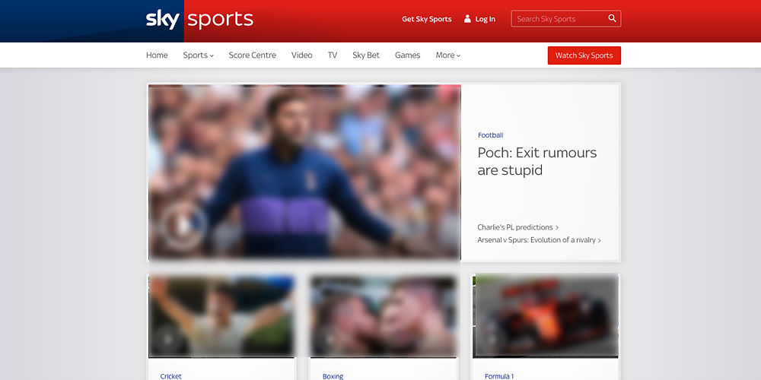Open the Games menu item
This screenshot has height=380, width=761.
click(x=408, y=55)
